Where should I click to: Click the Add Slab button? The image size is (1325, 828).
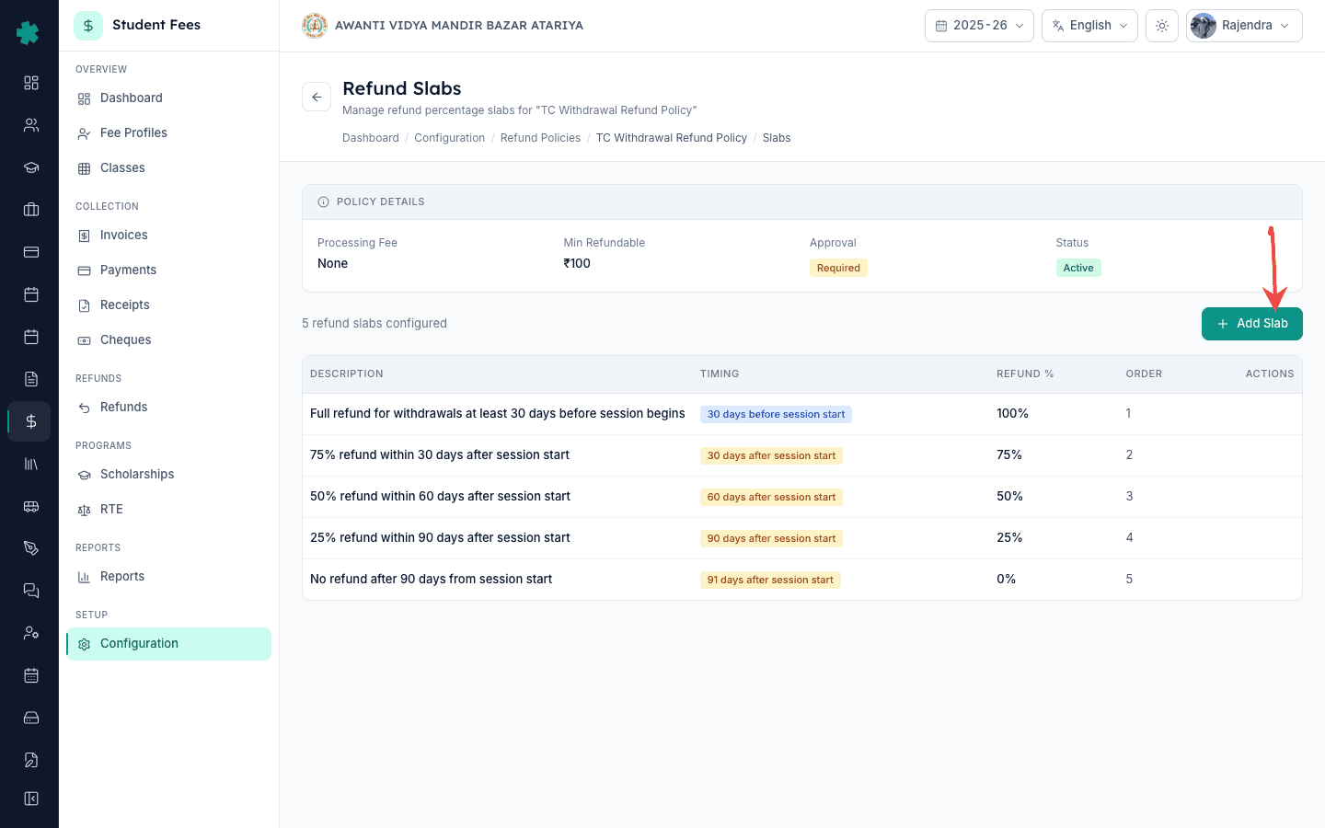tap(1251, 324)
